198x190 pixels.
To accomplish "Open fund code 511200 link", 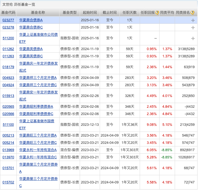I will click(8, 38).
